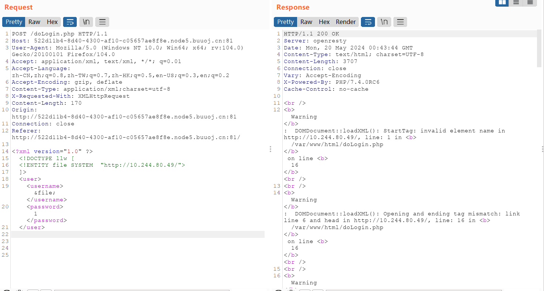Click 'Connection: close' in the Request panel

tap(43, 124)
